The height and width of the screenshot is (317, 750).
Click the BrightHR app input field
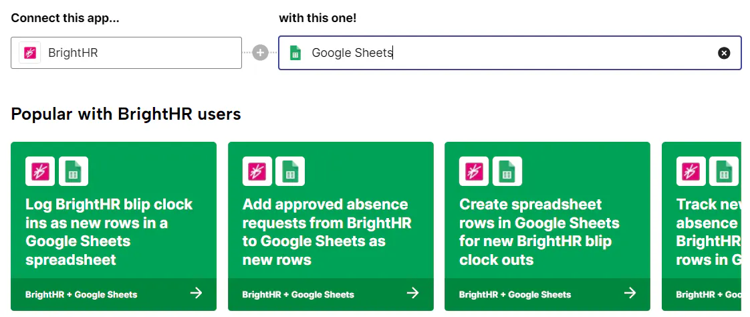pos(140,53)
